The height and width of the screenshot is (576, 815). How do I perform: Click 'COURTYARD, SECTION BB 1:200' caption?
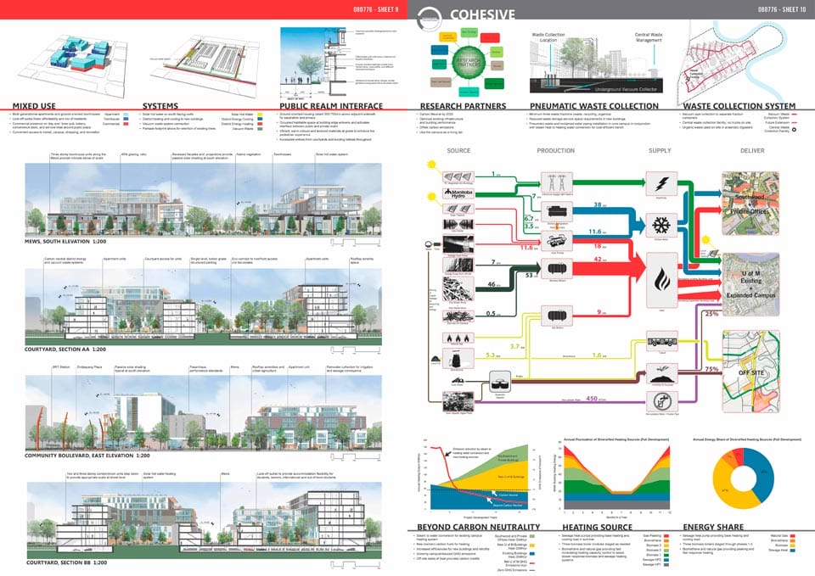point(66,562)
